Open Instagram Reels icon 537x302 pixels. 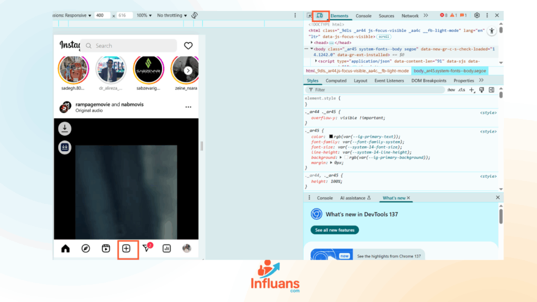[x=106, y=249]
